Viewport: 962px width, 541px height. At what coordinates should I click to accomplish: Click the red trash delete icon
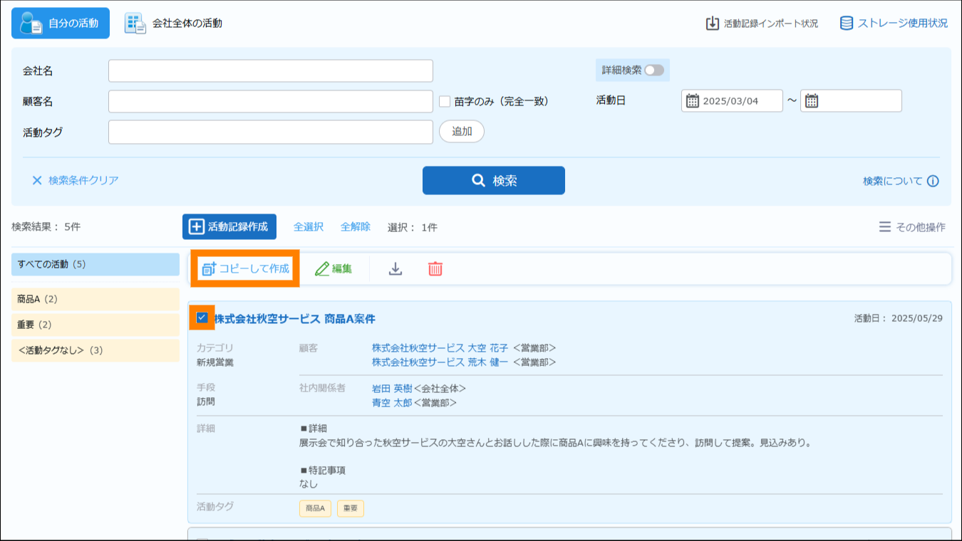[x=435, y=268]
